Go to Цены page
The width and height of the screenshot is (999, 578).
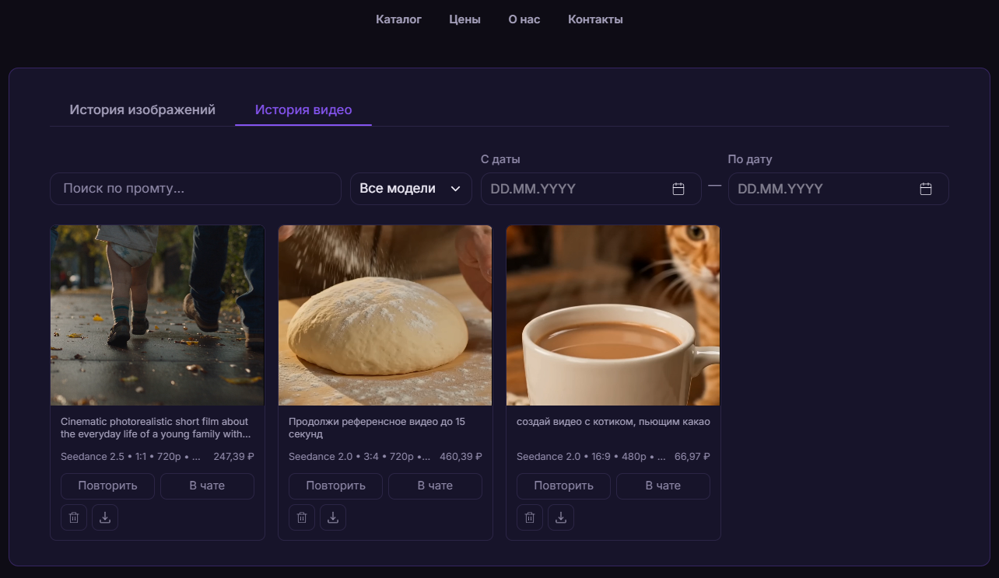[x=464, y=19]
